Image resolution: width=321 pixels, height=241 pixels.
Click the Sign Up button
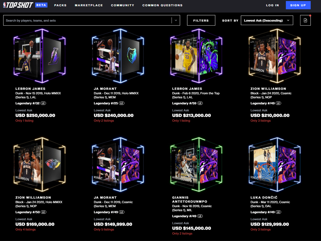298,5
